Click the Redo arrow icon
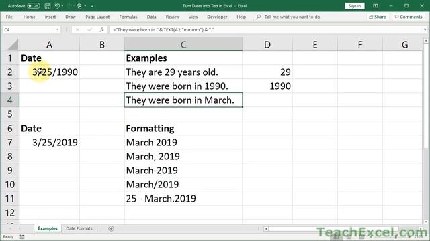The height and width of the screenshot is (241, 430). 70,6
